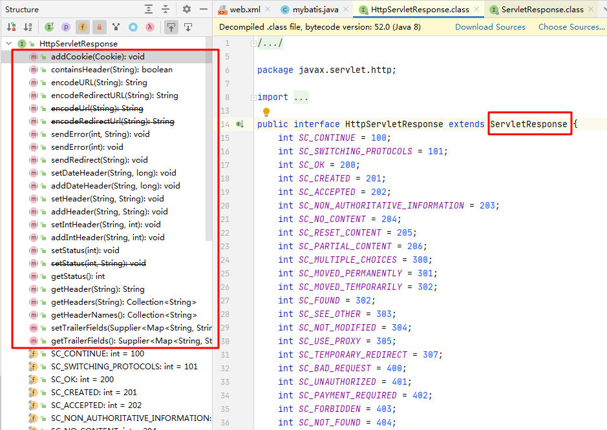Click the implementations gutter icon on line 14
The height and width of the screenshot is (430, 607).
coord(240,124)
